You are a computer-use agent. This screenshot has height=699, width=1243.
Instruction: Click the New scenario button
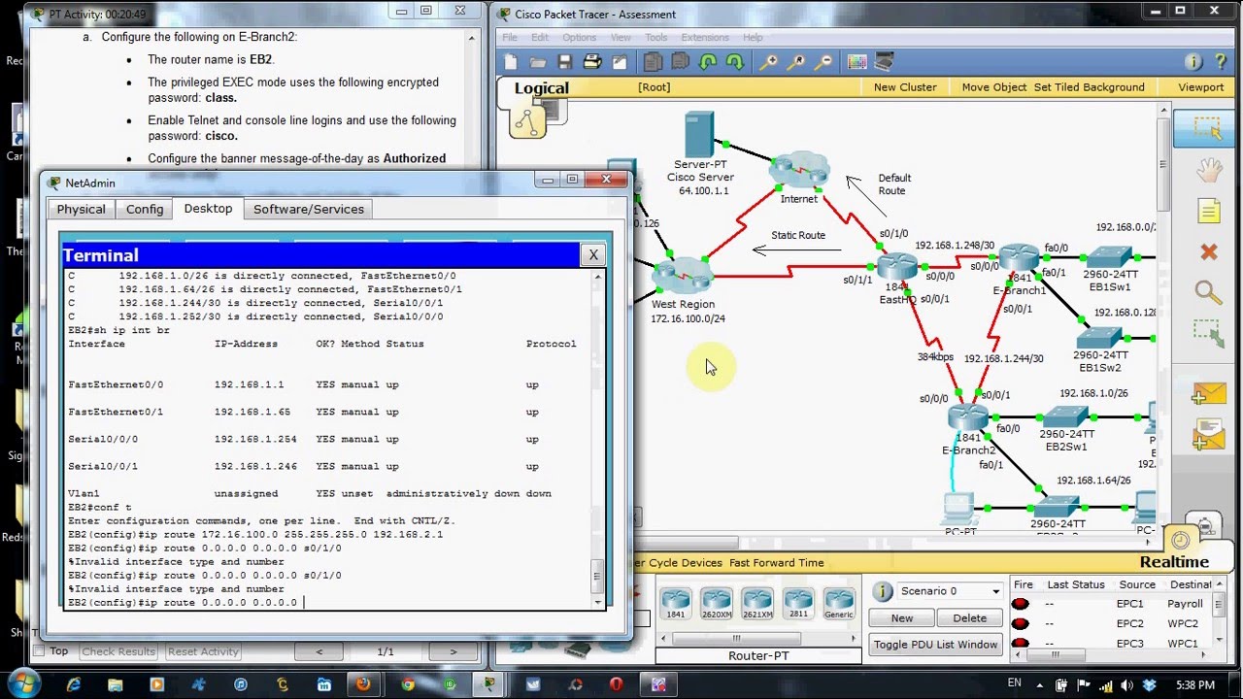click(x=901, y=618)
